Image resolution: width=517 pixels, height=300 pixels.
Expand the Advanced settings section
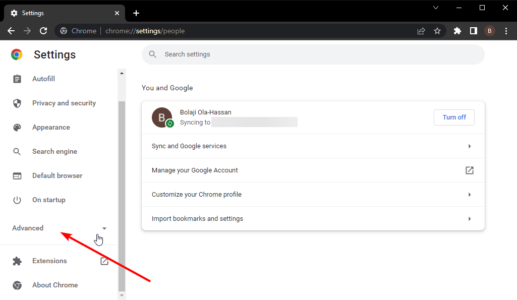click(x=60, y=228)
